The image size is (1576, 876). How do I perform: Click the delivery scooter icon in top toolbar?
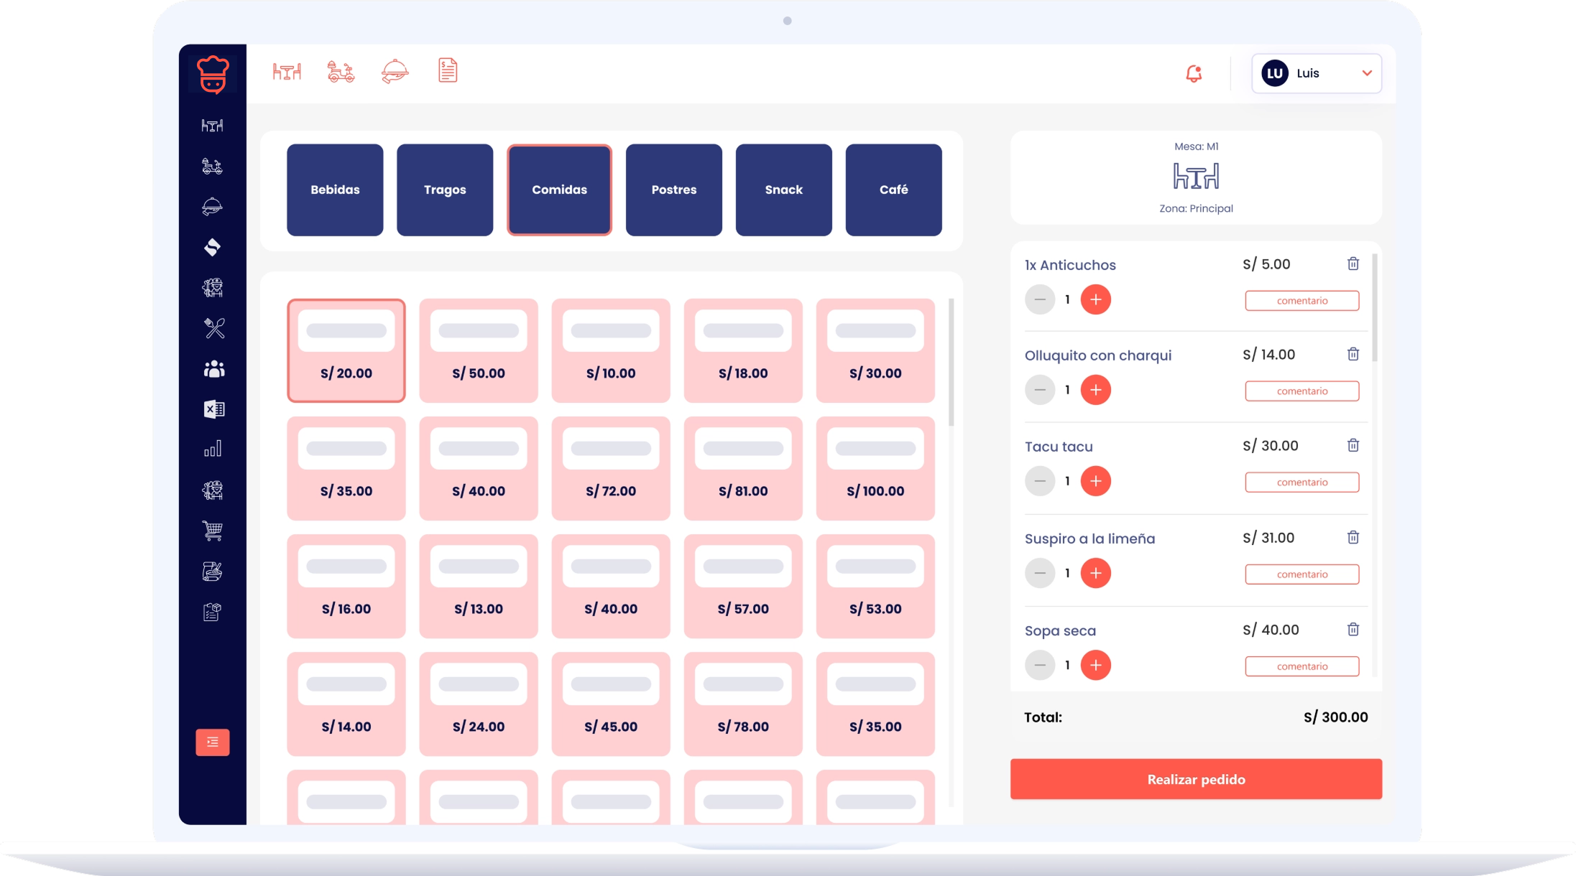(341, 72)
